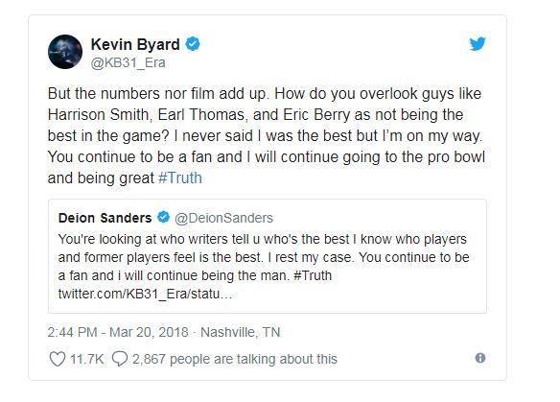Click the 11.7K likes count
Image resolution: width=560 pixels, height=402 pixels.
click(x=87, y=359)
